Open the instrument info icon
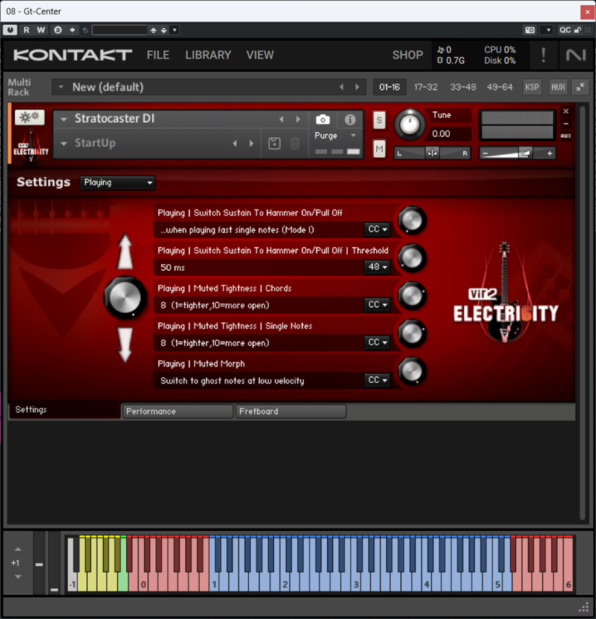The height and width of the screenshot is (619, 596). tap(350, 120)
